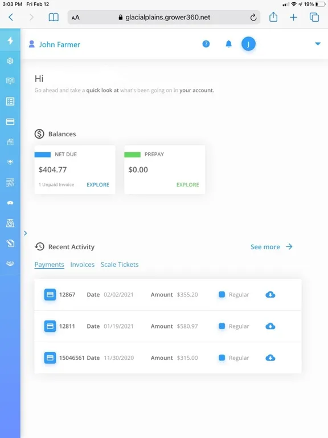This screenshot has width=328, height=438.
Task: Click the round J avatar
Action: pos(248,44)
